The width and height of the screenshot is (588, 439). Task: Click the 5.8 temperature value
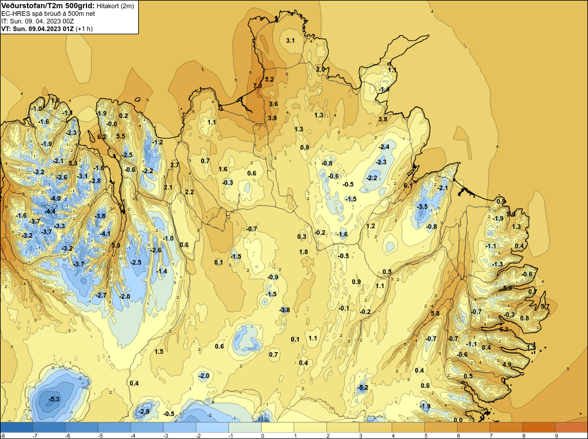pyautogui.click(x=435, y=313)
